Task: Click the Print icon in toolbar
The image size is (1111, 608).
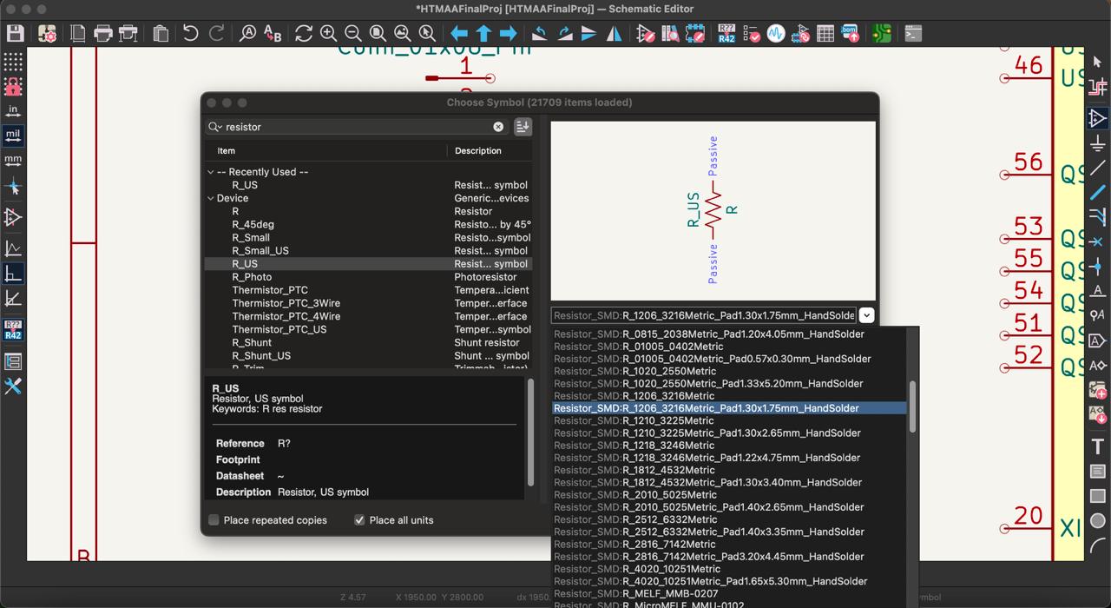Action: tap(103, 34)
